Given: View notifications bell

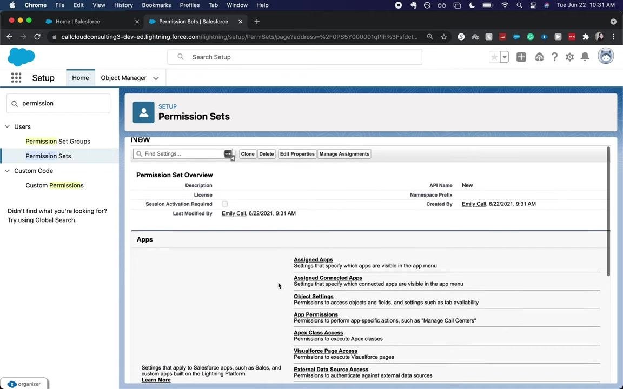Looking at the screenshot, I should pos(585,57).
